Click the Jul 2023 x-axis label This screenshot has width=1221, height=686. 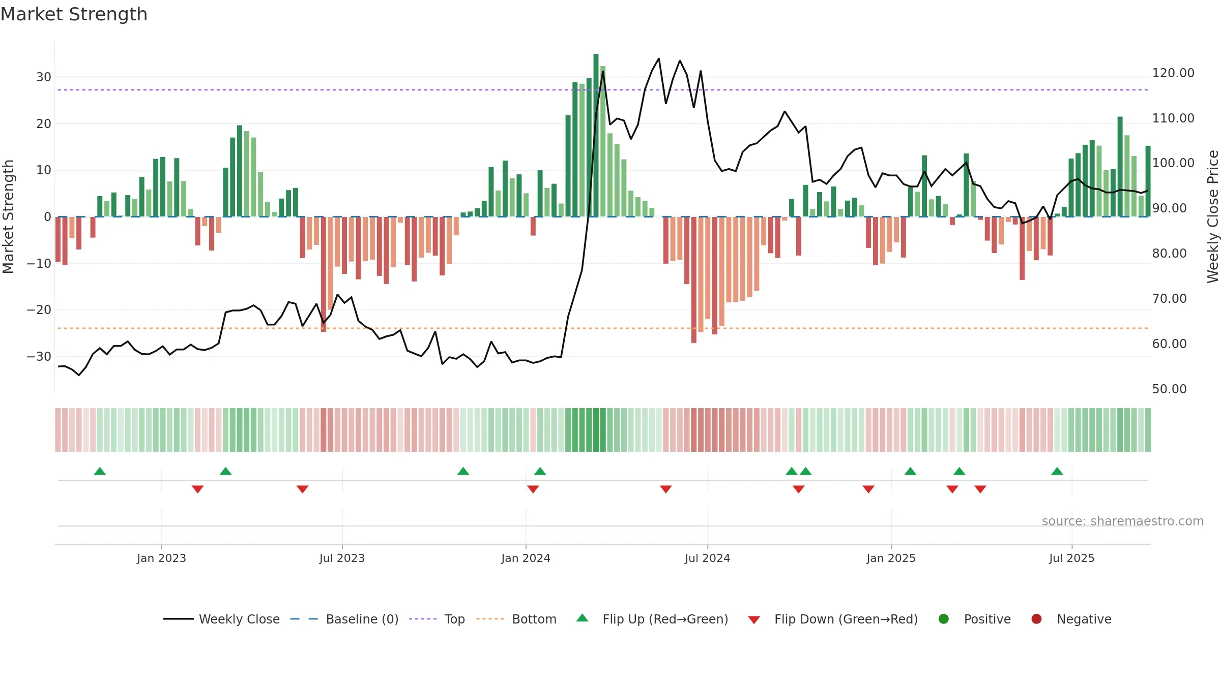(x=342, y=558)
